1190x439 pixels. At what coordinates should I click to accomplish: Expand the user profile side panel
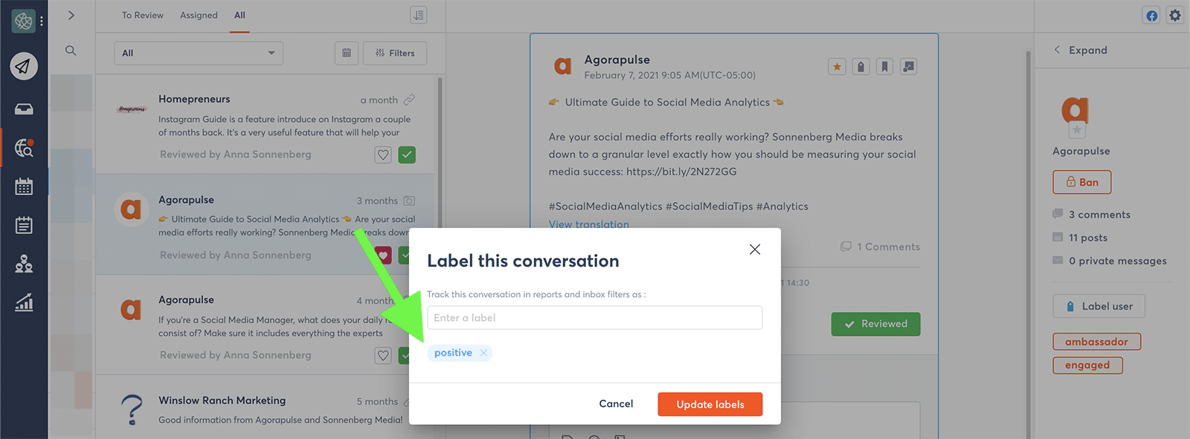pyautogui.click(x=1081, y=50)
